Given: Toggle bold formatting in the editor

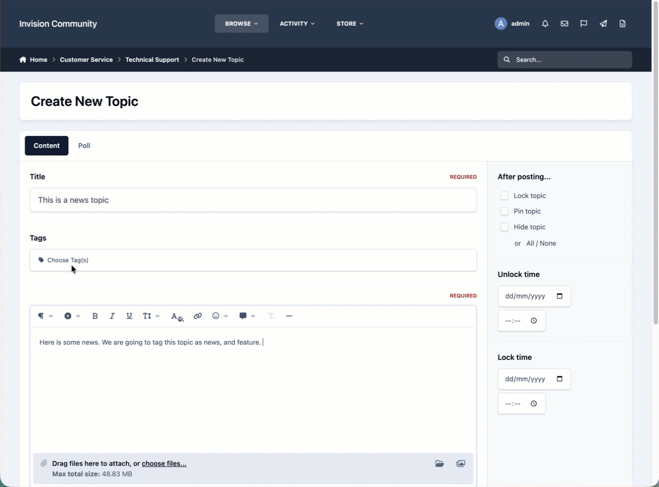Looking at the screenshot, I should 95,316.
